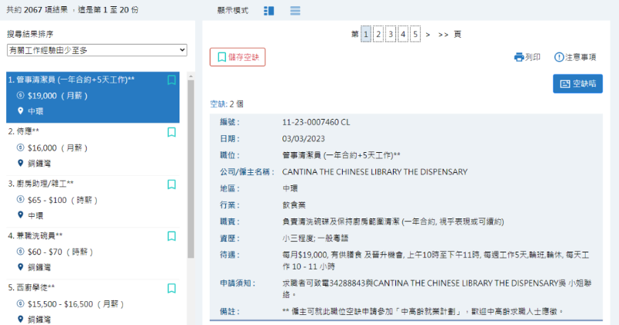This screenshot has width=619, height=325.
Task: Go to page 5 of results
Action: (x=416, y=34)
